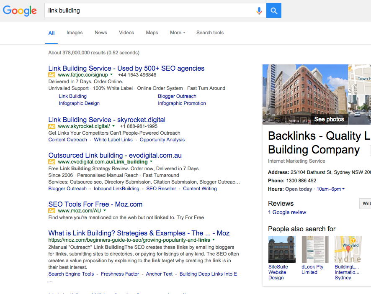The width and height of the screenshot is (371, 294).
Task: Open 'What is Link Building? Strategies & Examples' result
Action: (139, 233)
